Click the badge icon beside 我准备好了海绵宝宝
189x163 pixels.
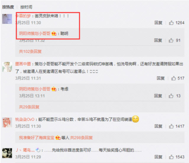(58, 137)
